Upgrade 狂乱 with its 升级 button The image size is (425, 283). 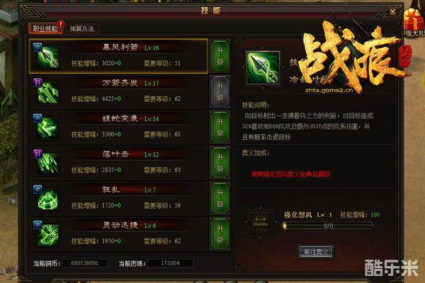[220, 199]
